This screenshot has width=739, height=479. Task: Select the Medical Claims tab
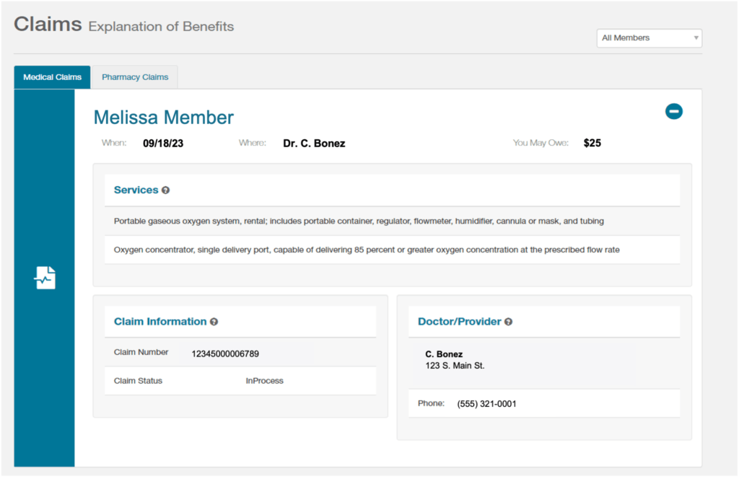click(x=51, y=76)
